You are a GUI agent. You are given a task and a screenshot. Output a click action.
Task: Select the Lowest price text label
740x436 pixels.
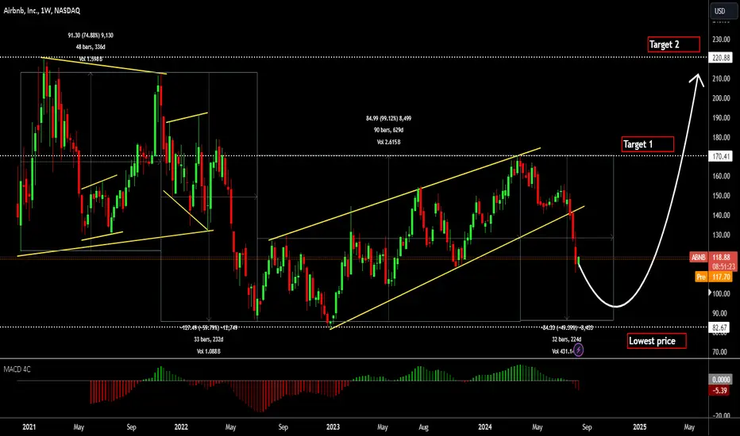(x=657, y=341)
